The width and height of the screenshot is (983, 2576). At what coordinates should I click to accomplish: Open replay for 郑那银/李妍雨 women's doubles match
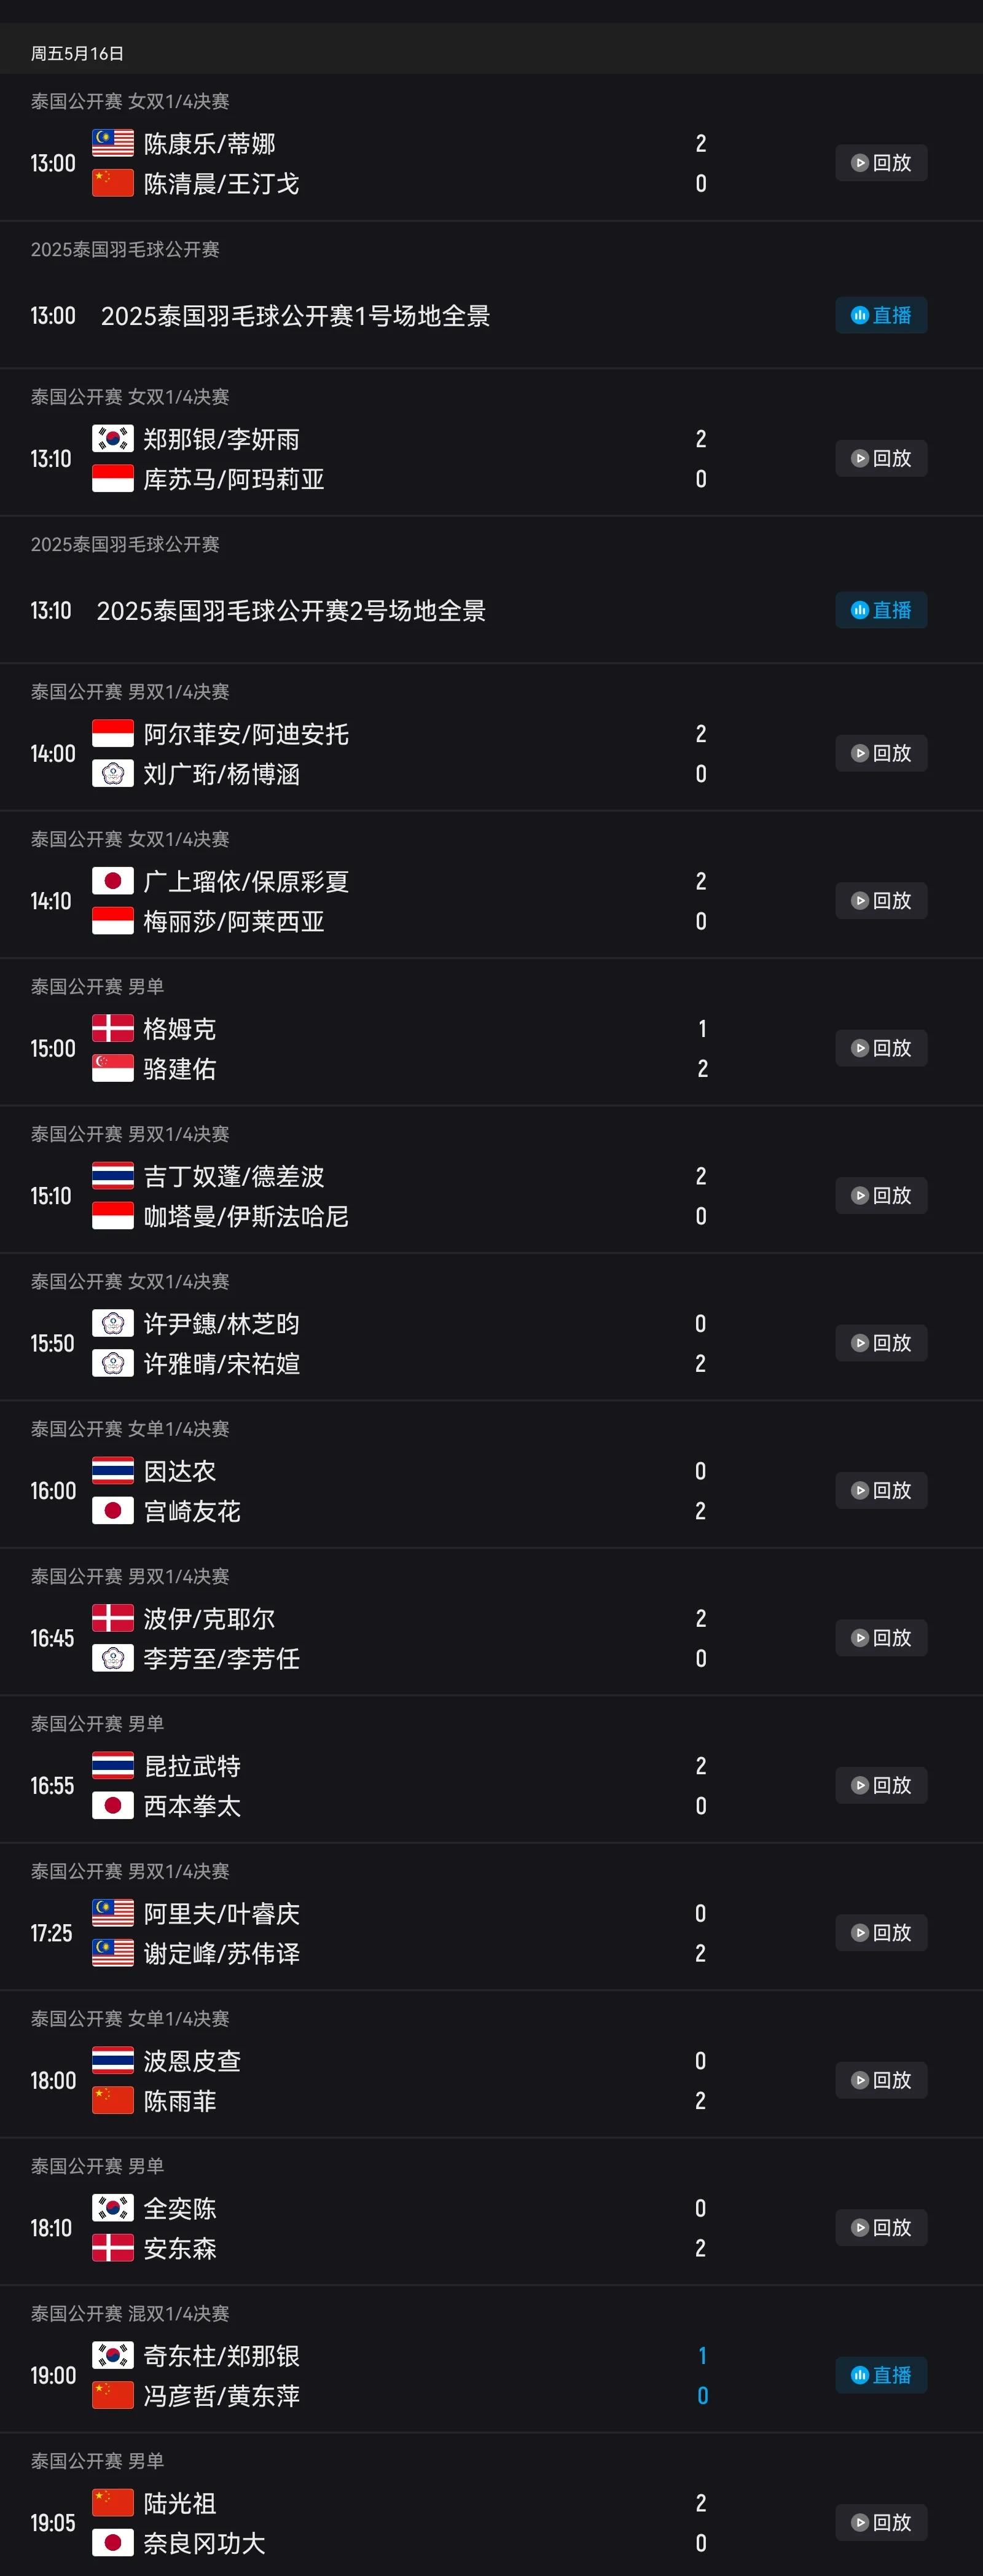point(881,458)
